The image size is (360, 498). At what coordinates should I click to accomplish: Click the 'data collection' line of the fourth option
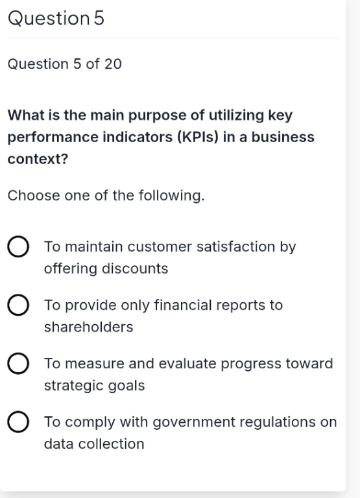click(x=94, y=444)
